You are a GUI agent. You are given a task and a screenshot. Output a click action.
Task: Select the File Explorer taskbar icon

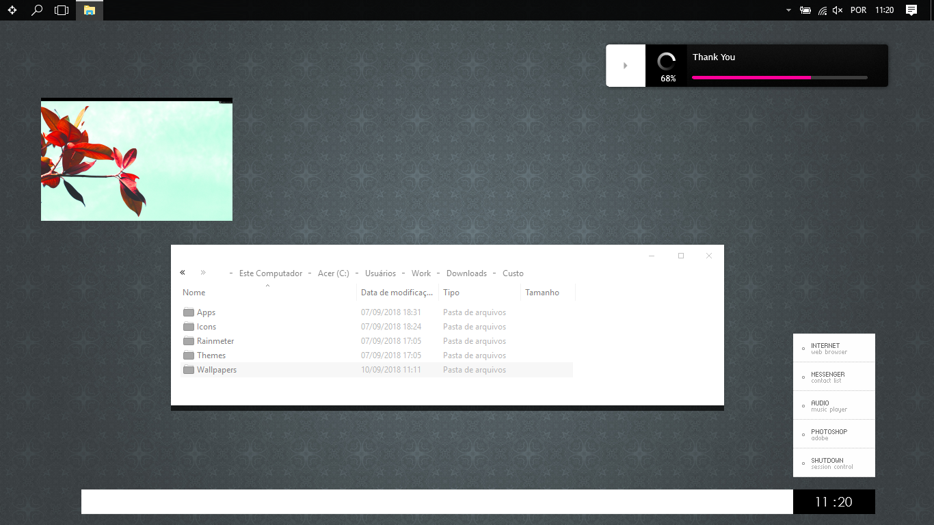pos(90,10)
